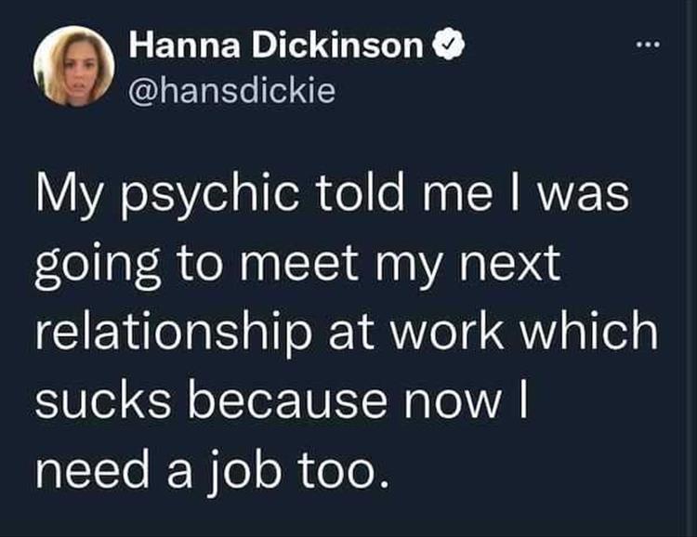Click the word 'which' in the tweet

point(589,331)
